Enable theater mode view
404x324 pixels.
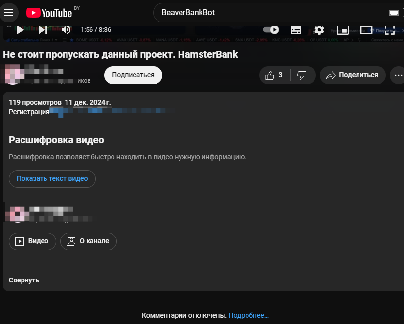click(366, 30)
